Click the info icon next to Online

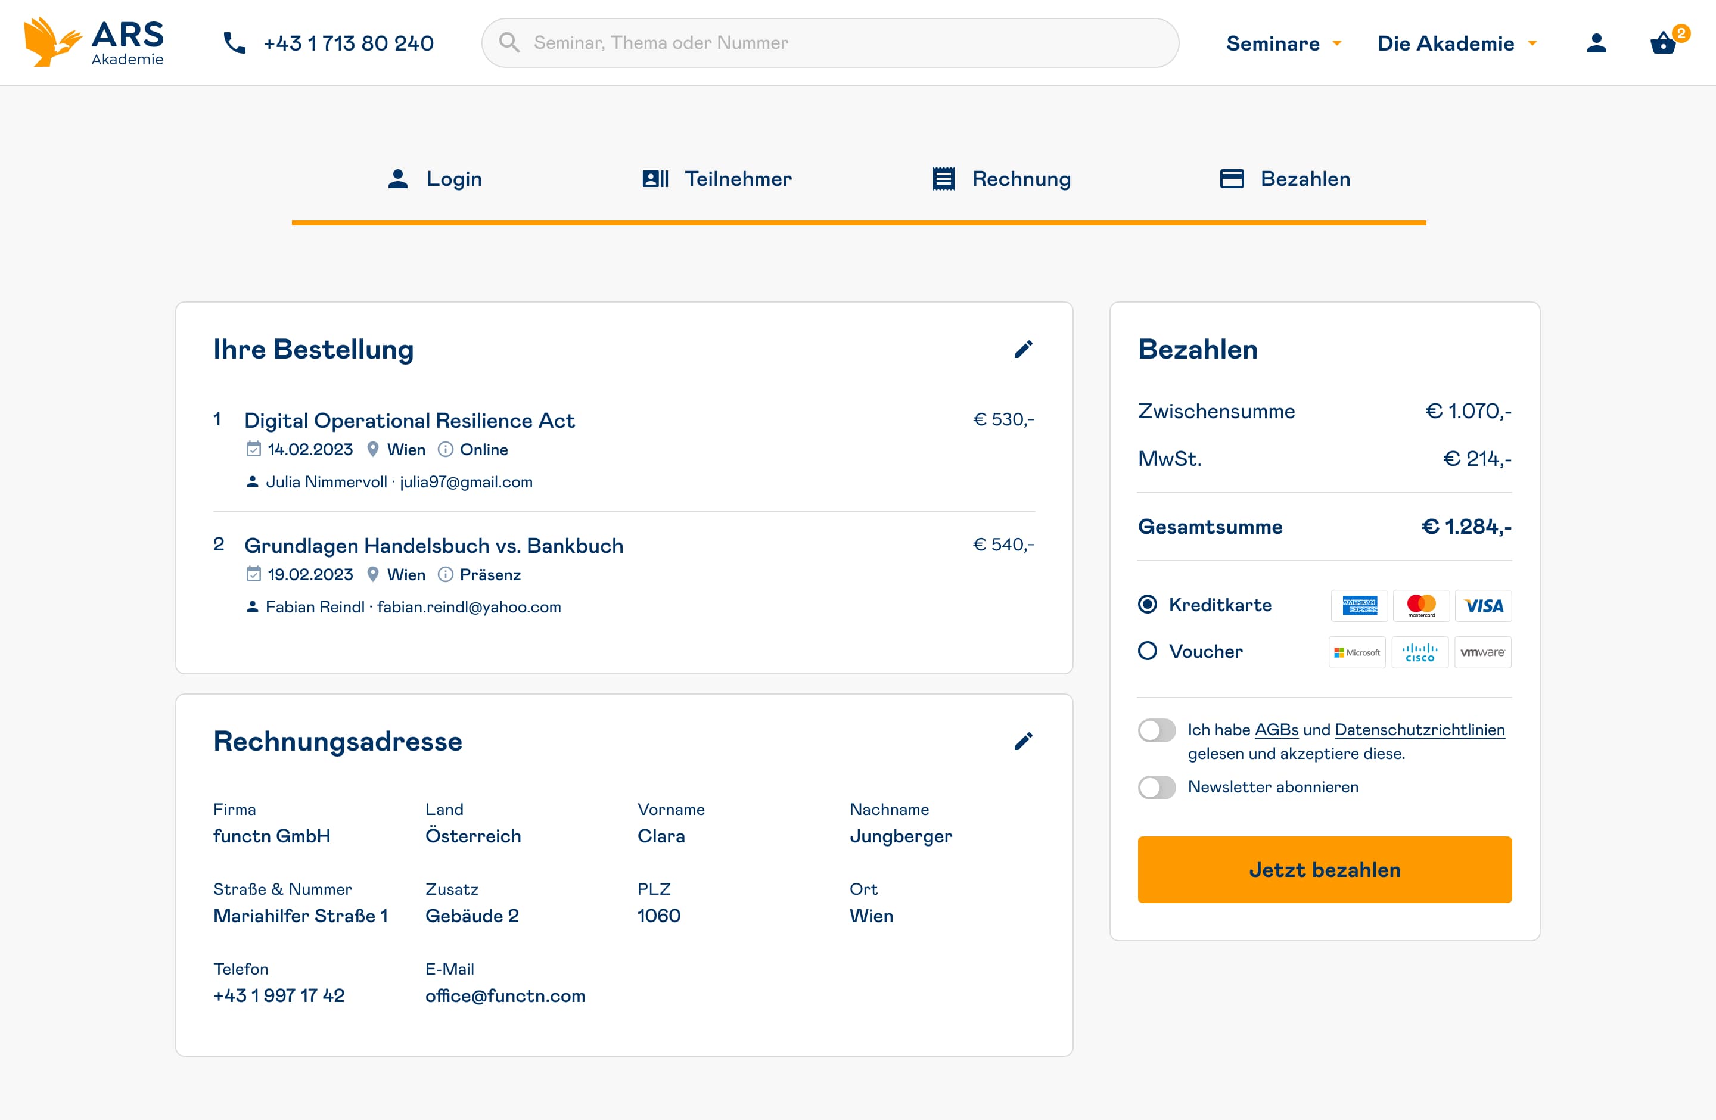pyautogui.click(x=446, y=450)
